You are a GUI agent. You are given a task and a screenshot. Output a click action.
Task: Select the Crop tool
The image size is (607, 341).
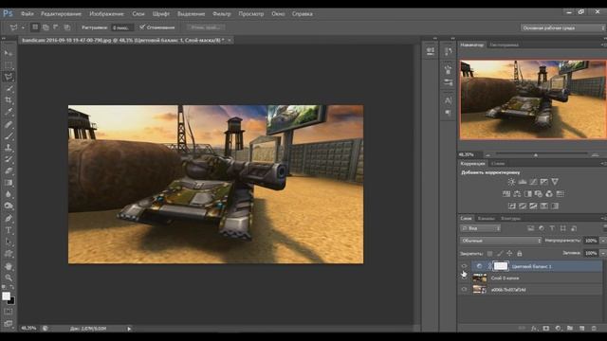click(9, 100)
